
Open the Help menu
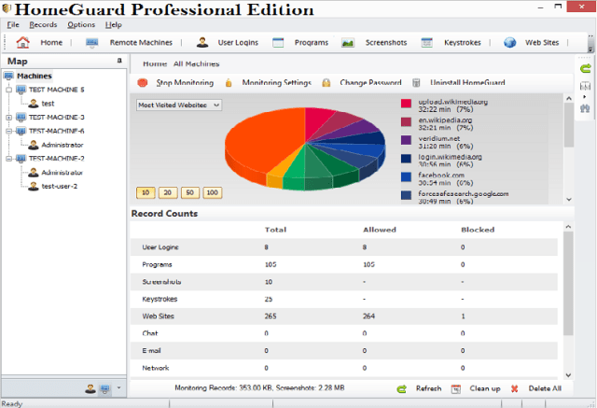(x=114, y=25)
